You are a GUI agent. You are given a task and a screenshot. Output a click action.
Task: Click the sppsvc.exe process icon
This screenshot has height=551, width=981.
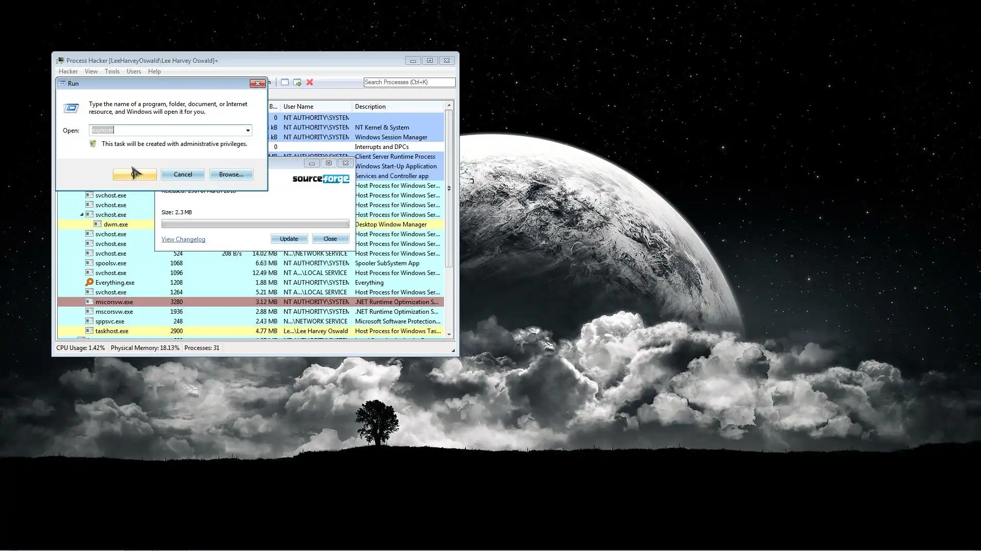tap(89, 321)
